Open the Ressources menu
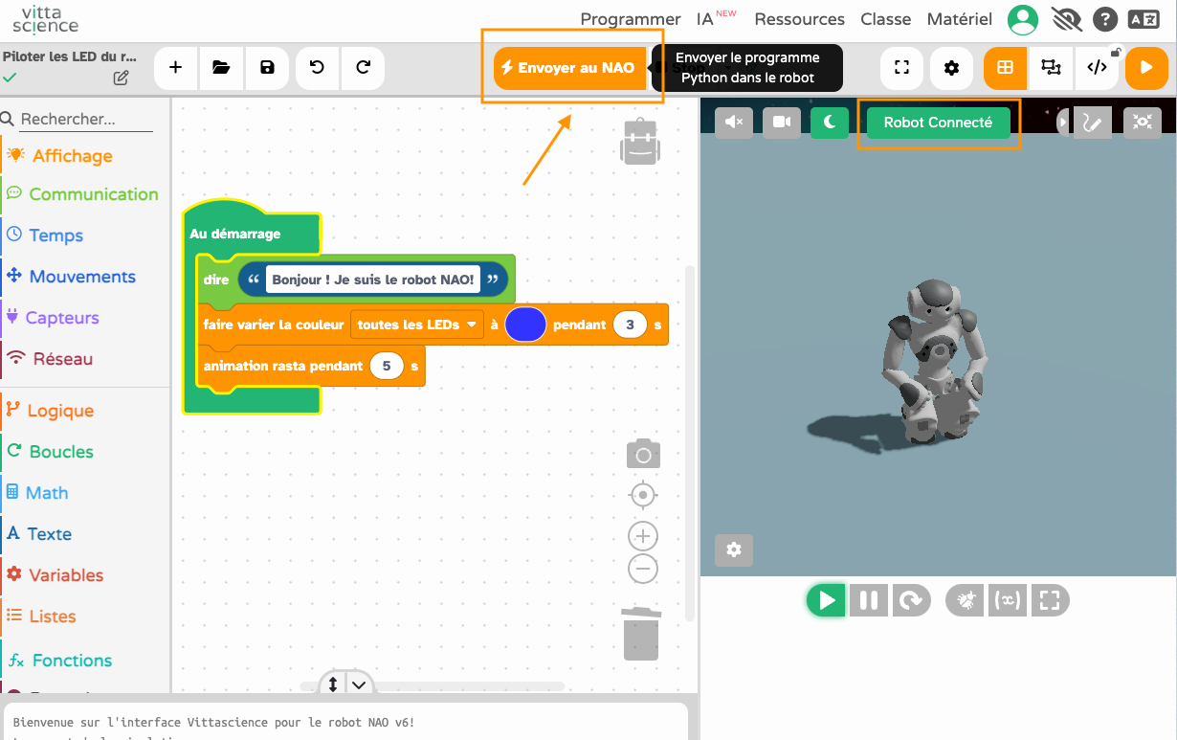The height and width of the screenshot is (740, 1177). click(799, 19)
